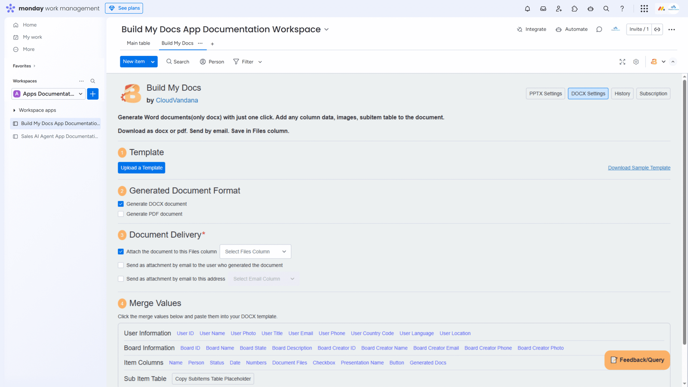Open the Select Files Column dropdown
This screenshot has width=688, height=387.
(255, 252)
